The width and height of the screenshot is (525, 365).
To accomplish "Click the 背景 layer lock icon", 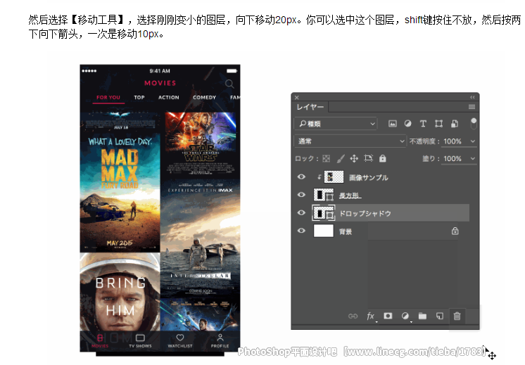I will pyautogui.click(x=455, y=231).
